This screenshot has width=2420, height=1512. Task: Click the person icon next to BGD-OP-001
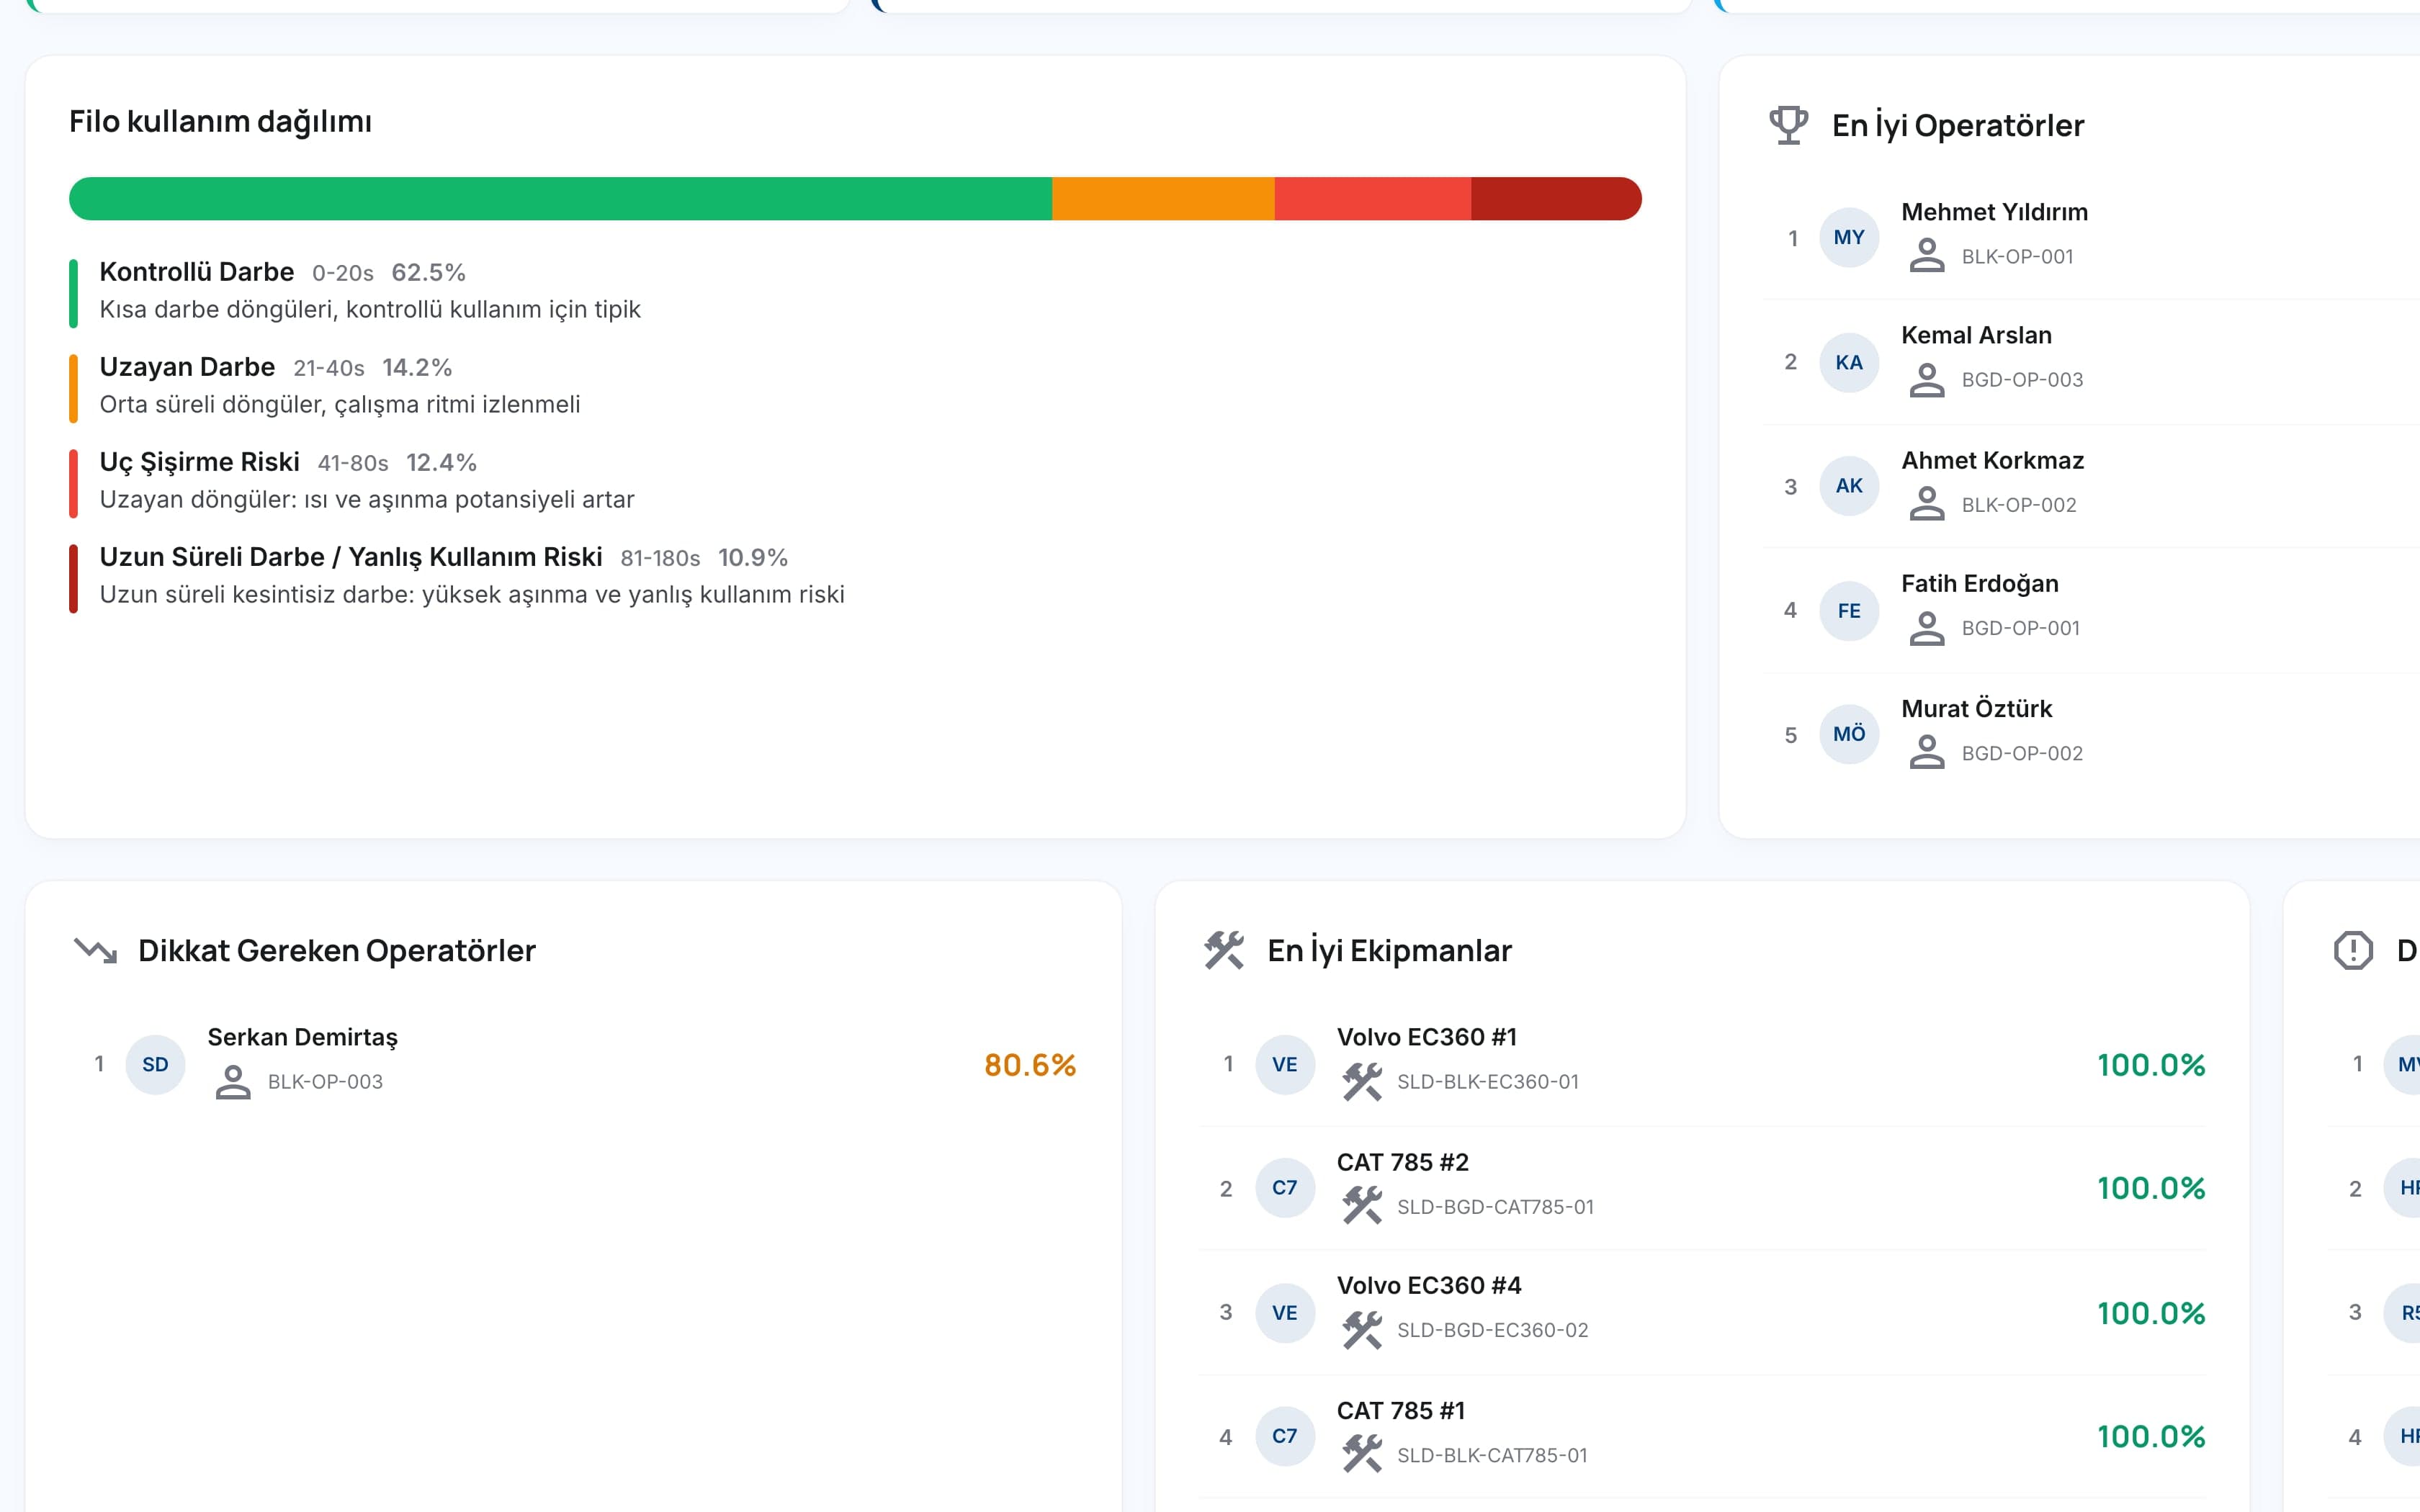pyautogui.click(x=1927, y=628)
